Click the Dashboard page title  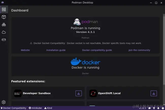(x=20, y=10)
